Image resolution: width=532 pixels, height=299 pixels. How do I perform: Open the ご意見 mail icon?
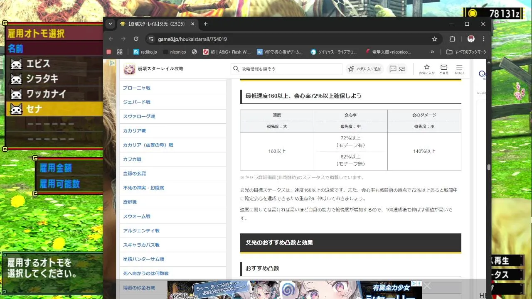click(x=444, y=69)
